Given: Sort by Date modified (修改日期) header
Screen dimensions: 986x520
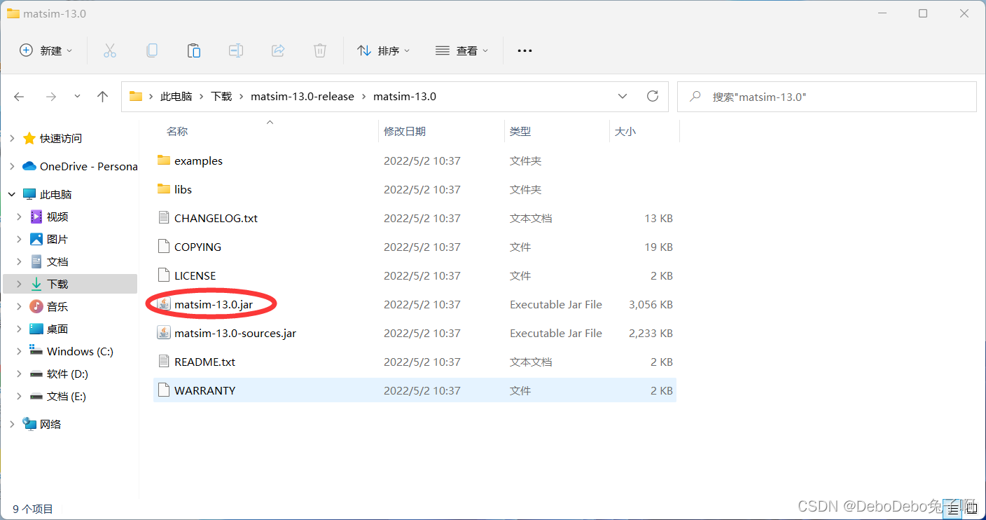Looking at the screenshot, I should [x=405, y=131].
